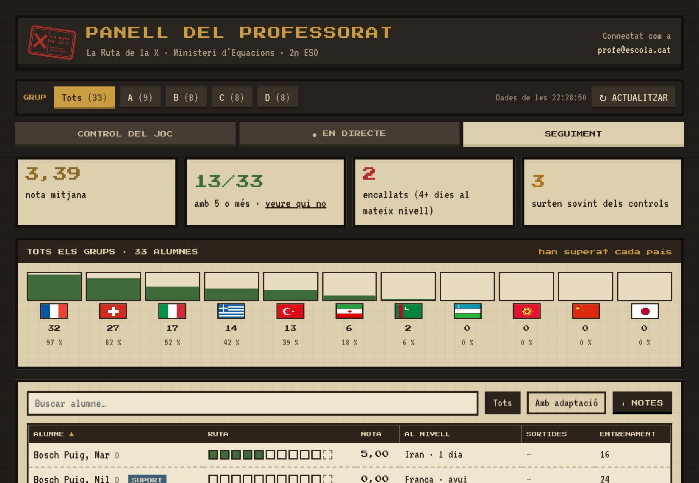This screenshot has width=699, height=483.
Task: Toggle the Amb adaptació filter
Action: (x=566, y=403)
